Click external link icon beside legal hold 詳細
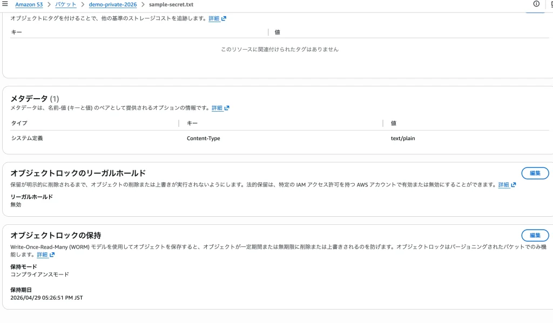This screenshot has width=553, height=323. pos(513,185)
